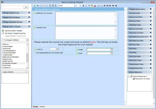Select HRForms in template list

coord(6,44)
